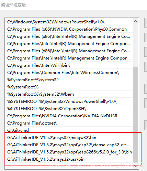
Task: Select the %SYSTEMROOT%\System32\OpenSSH\ entry
Action: (x=69, y=109)
